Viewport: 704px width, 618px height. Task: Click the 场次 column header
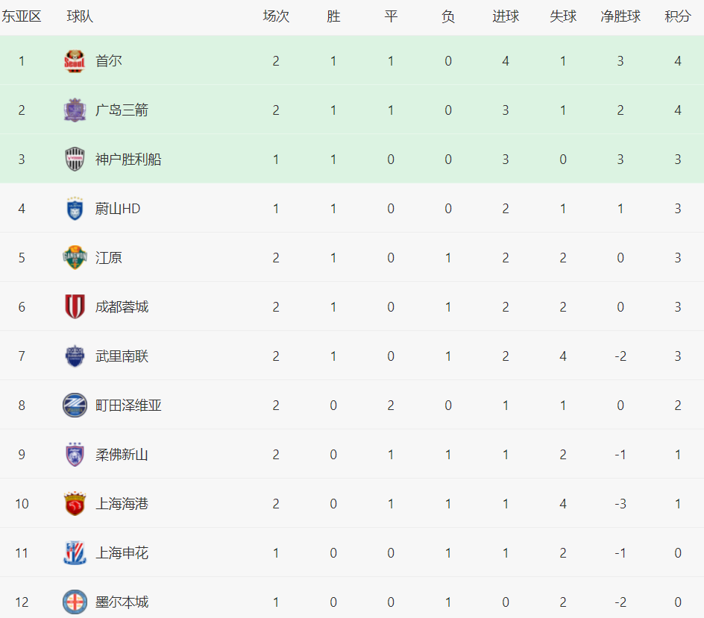[x=276, y=16]
